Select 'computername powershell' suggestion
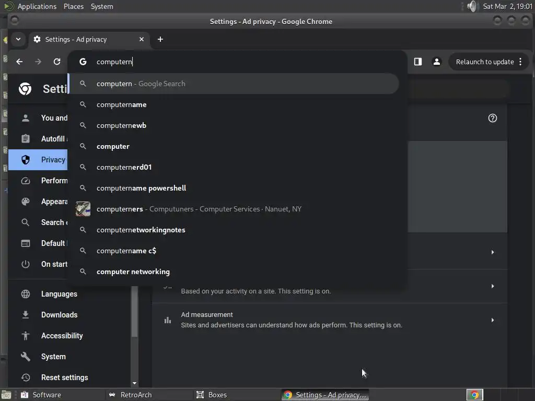 pyautogui.click(x=234, y=188)
